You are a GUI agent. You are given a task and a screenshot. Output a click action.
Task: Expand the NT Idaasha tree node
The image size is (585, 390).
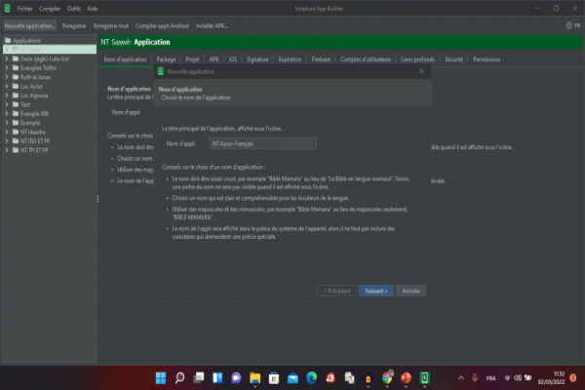tap(7, 132)
